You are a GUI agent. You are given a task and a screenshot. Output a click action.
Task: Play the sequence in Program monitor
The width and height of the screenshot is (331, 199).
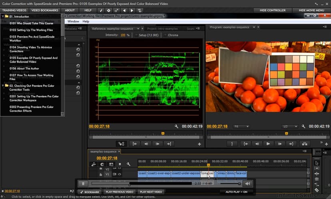tap(268, 144)
